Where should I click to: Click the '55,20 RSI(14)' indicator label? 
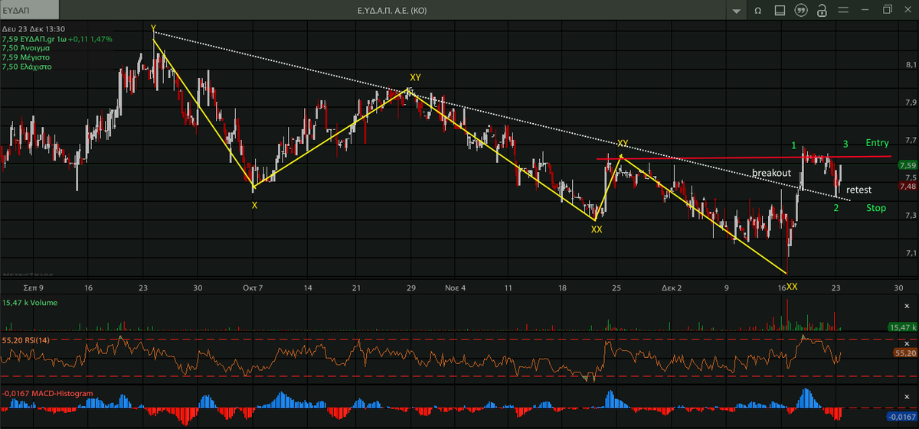tap(27, 340)
